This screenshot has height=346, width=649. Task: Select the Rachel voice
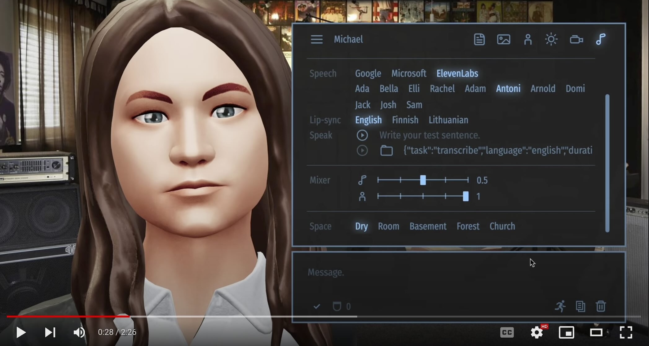442,89
